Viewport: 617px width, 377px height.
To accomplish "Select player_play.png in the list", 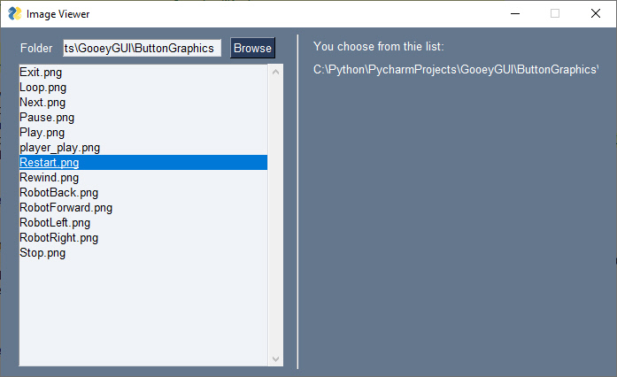I will (x=59, y=148).
